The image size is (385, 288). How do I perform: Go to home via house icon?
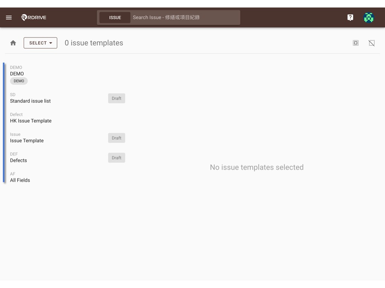click(13, 43)
